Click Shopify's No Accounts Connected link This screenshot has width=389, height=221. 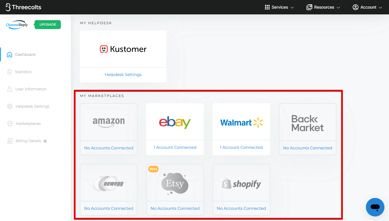point(241,208)
